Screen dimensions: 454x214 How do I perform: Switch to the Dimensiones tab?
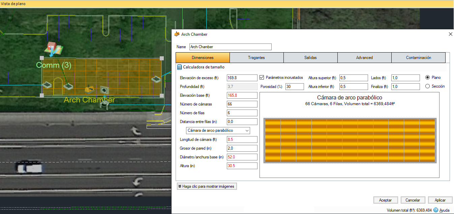pyautogui.click(x=203, y=58)
